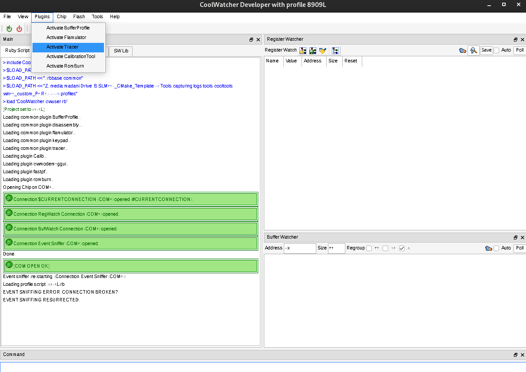Screen dimensions: 526x372
Task: Float the Command panel
Action: pyautogui.click(x=516, y=355)
